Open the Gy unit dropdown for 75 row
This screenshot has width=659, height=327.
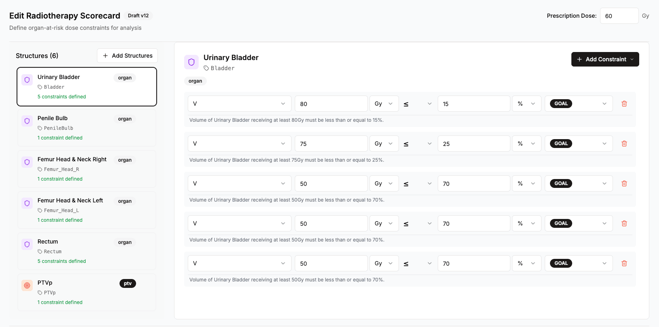(x=384, y=144)
